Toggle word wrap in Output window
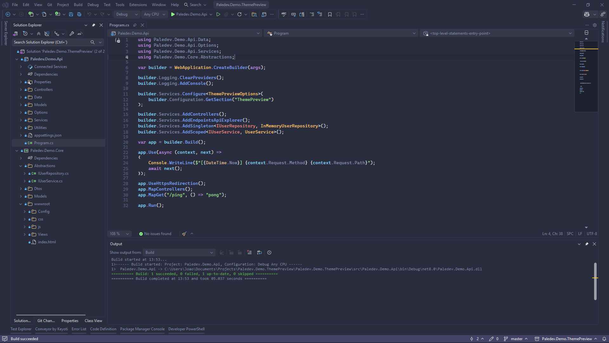This screenshot has height=343, width=609. [259, 252]
